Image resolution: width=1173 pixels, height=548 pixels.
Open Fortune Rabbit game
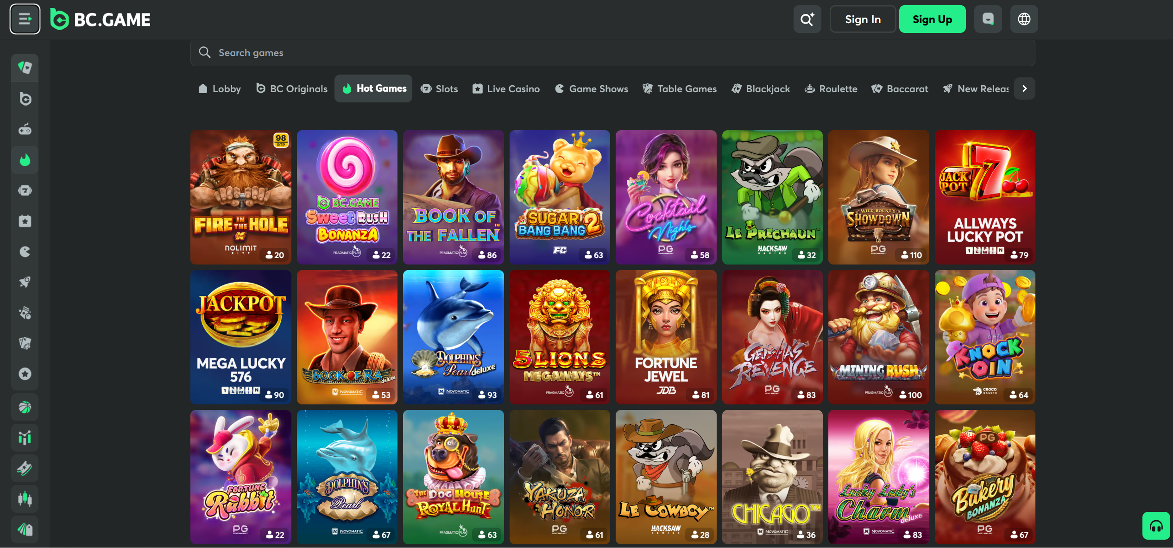point(240,477)
